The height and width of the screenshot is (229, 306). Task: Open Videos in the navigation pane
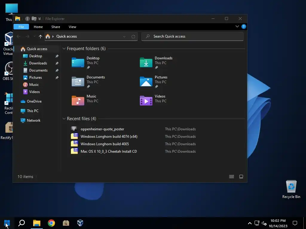coord(34,92)
